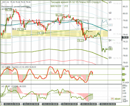Click the 50% retracement label
Screen dimensions: 130x106
[x=29, y=8]
